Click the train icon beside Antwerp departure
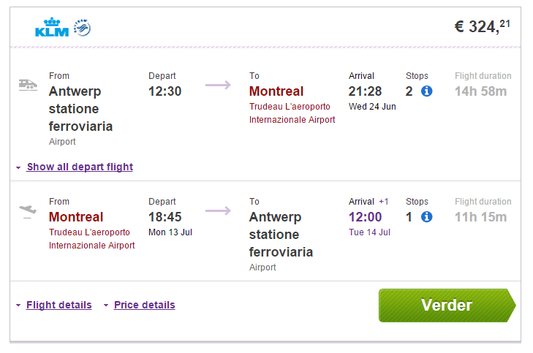Viewport: 533px width, 353px height. [28, 85]
